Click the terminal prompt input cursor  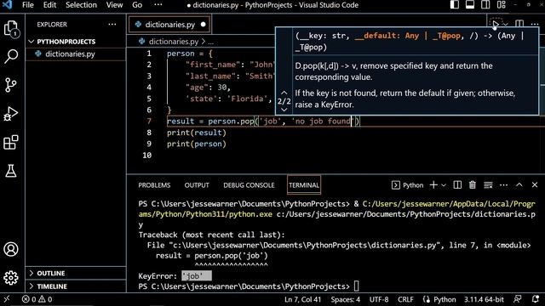point(356,286)
